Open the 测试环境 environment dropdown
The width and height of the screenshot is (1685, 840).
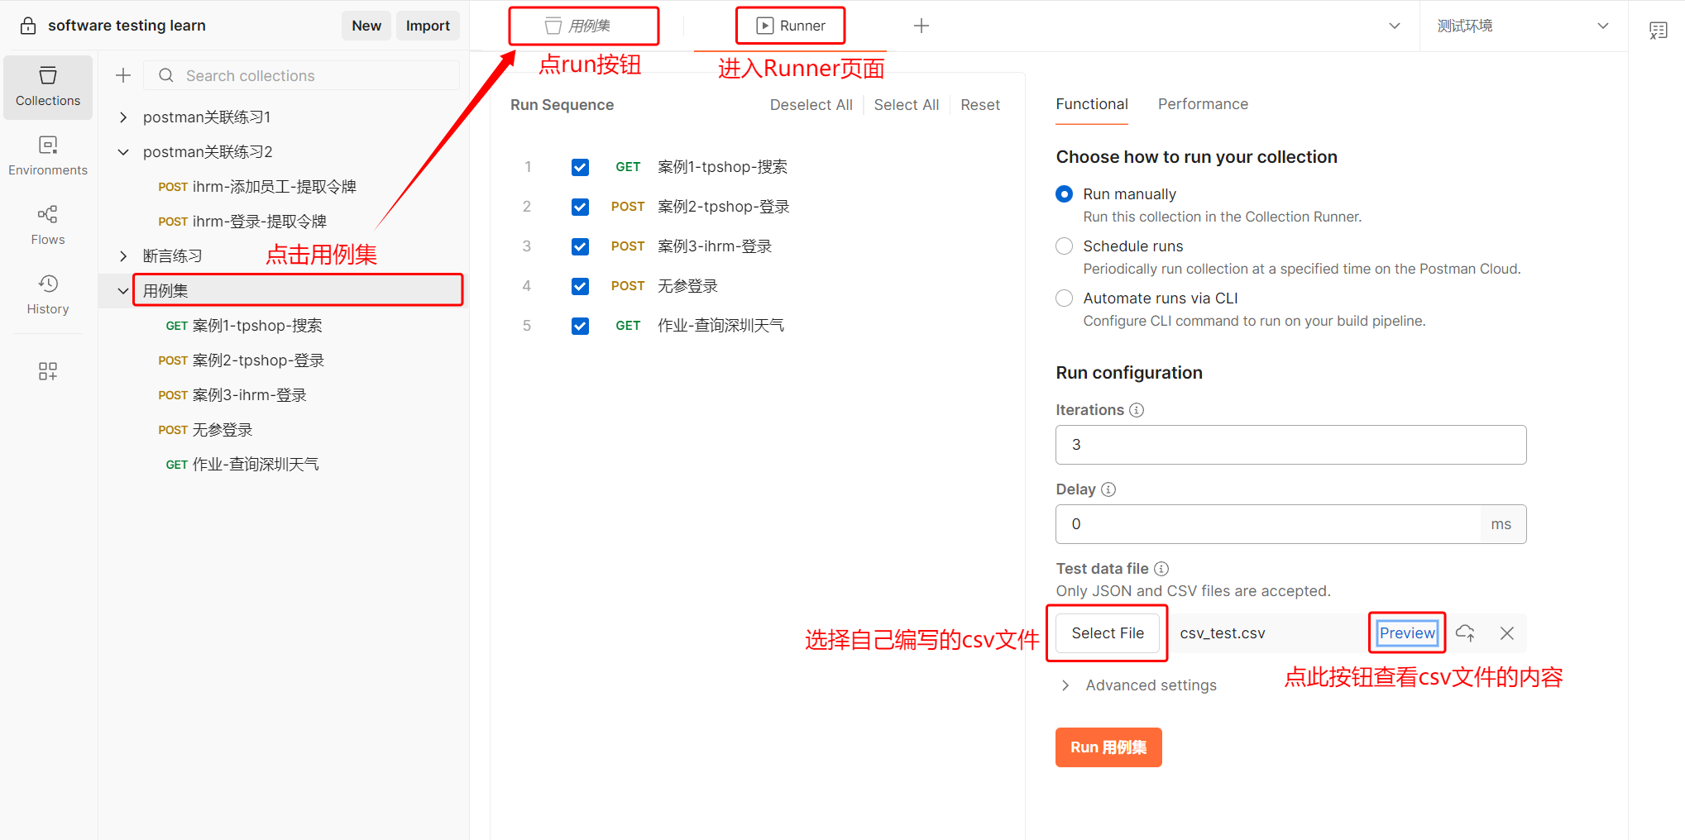coord(1524,26)
